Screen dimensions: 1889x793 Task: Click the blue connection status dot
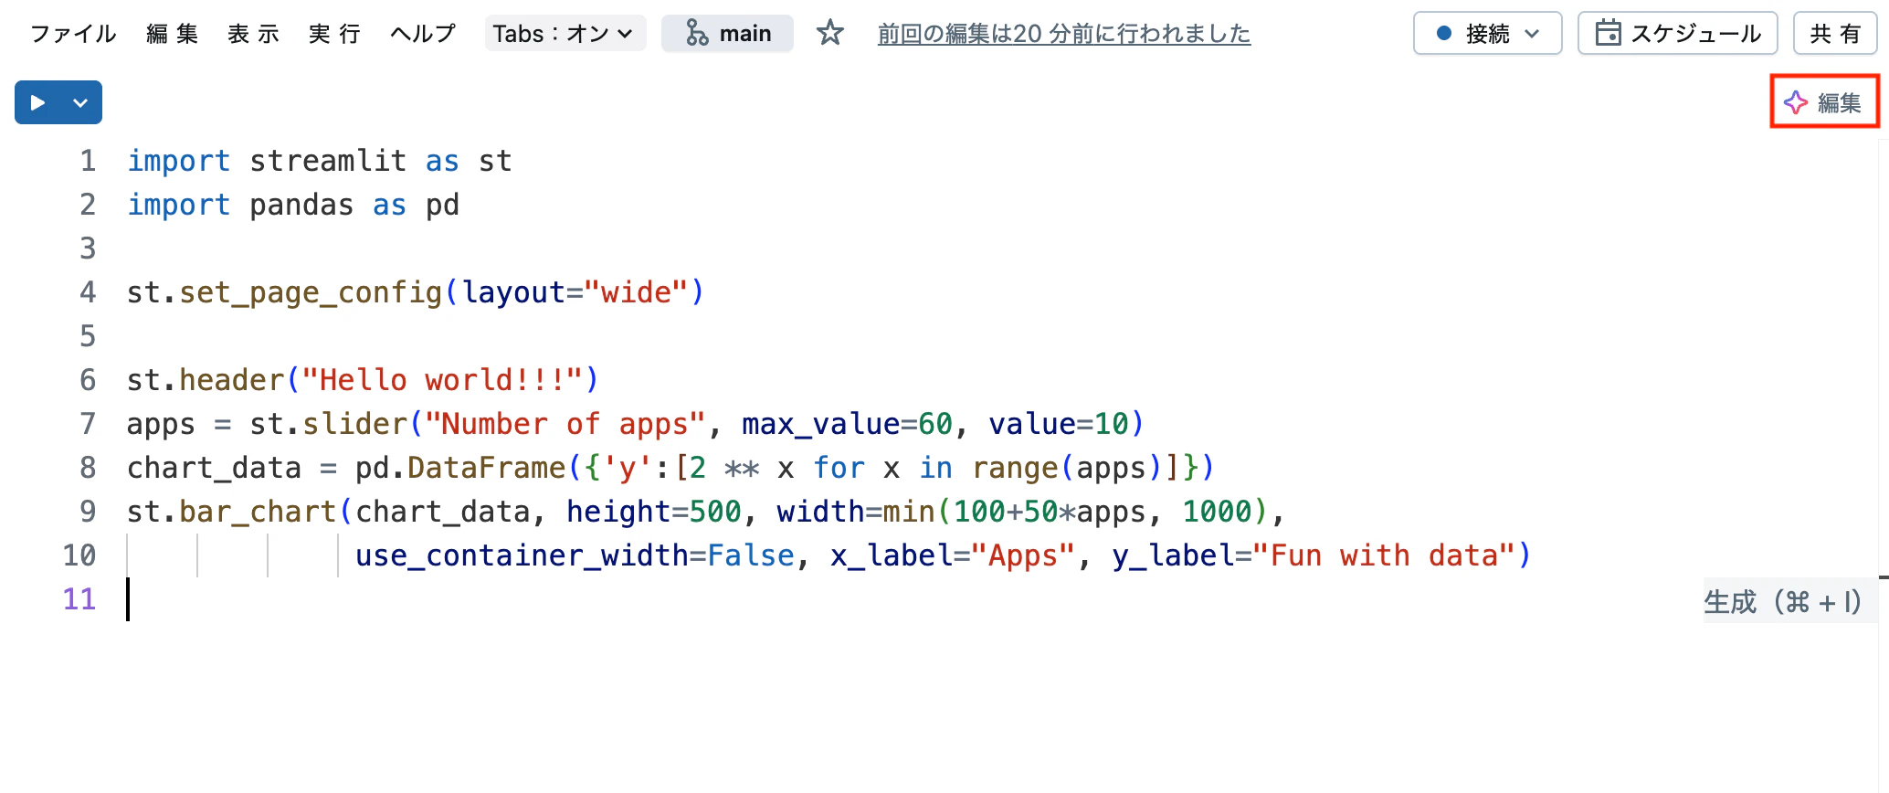click(1444, 34)
